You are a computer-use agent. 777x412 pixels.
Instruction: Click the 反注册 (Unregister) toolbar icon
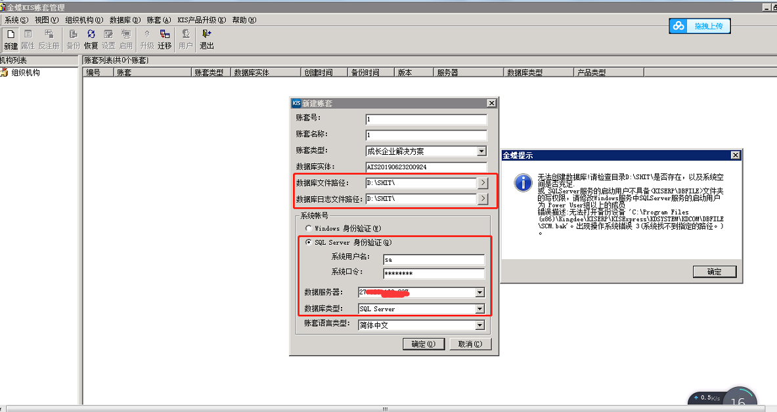pyautogui.click(x=49, y=39)
